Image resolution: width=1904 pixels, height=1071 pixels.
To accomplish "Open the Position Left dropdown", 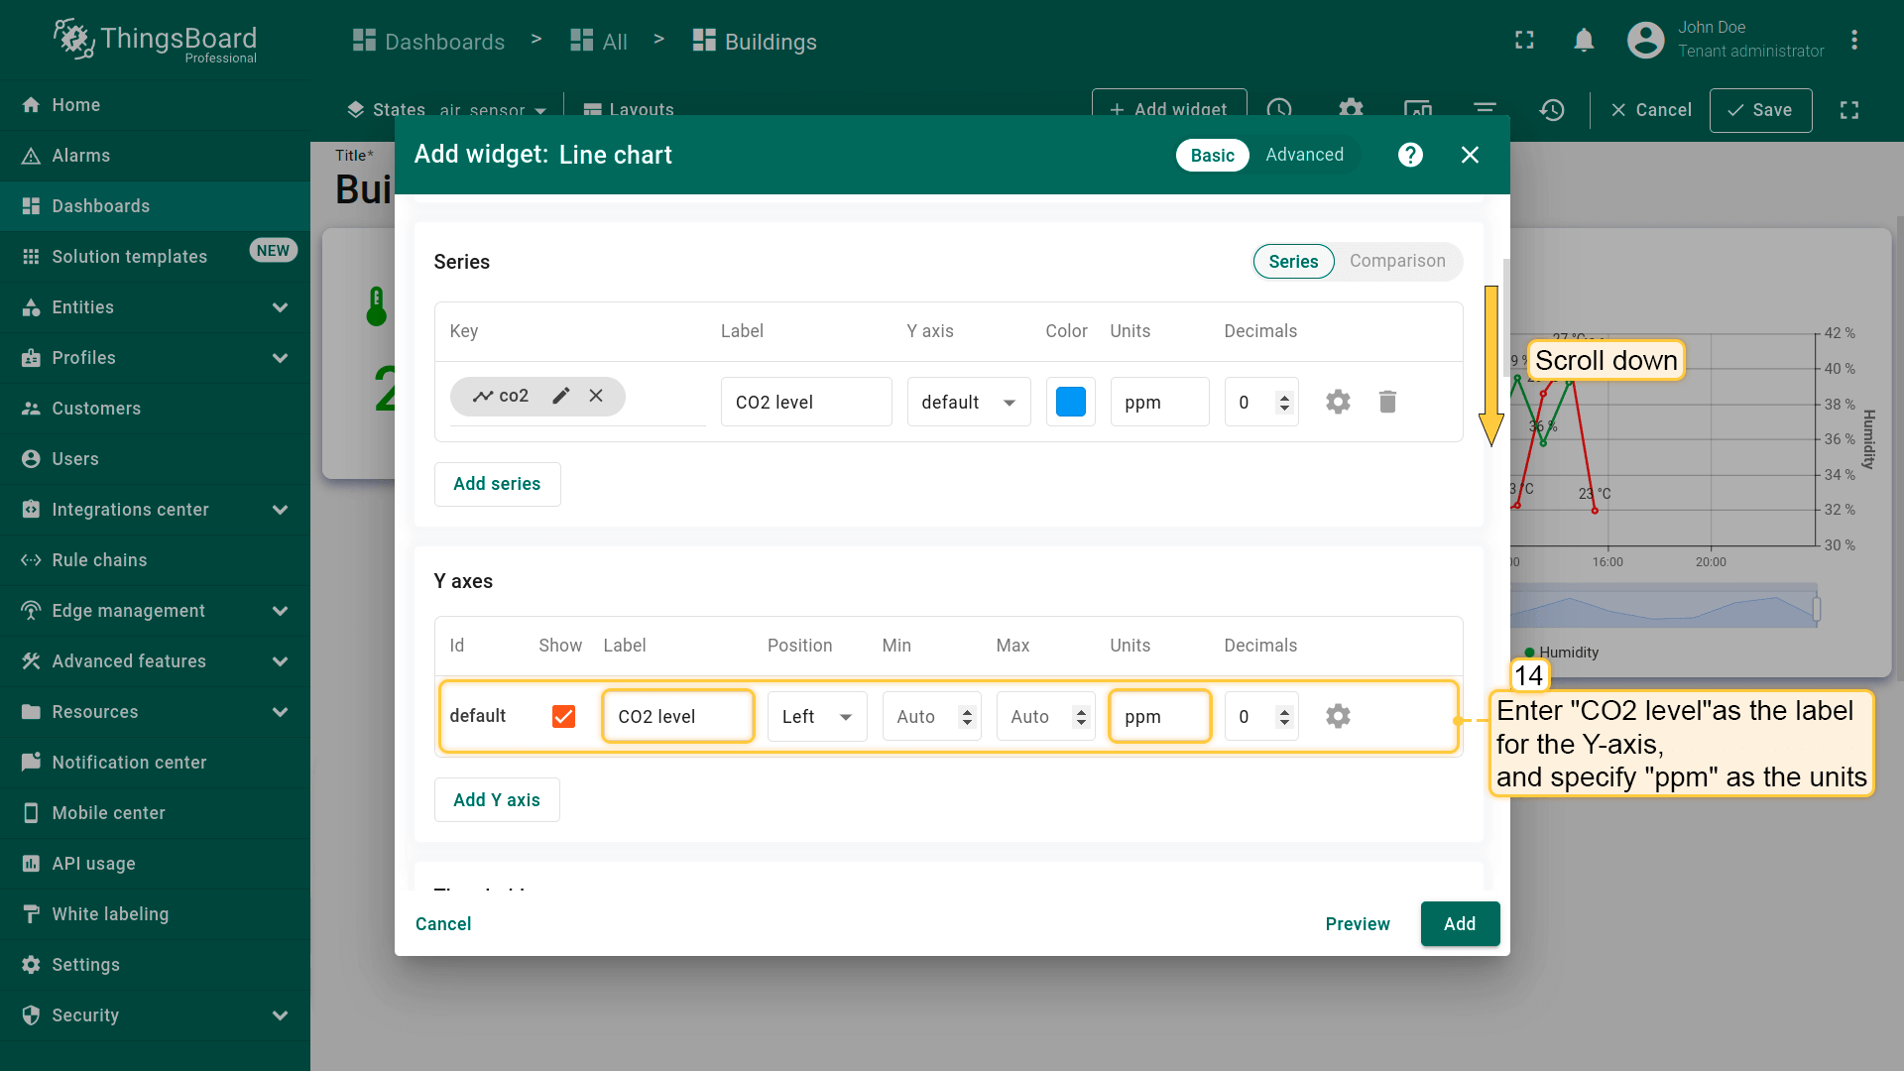I will click(816, 716).
